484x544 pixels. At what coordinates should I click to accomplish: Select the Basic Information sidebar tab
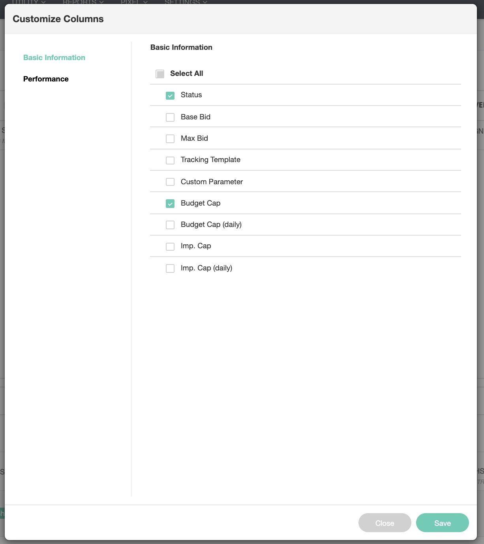[54, 58]
